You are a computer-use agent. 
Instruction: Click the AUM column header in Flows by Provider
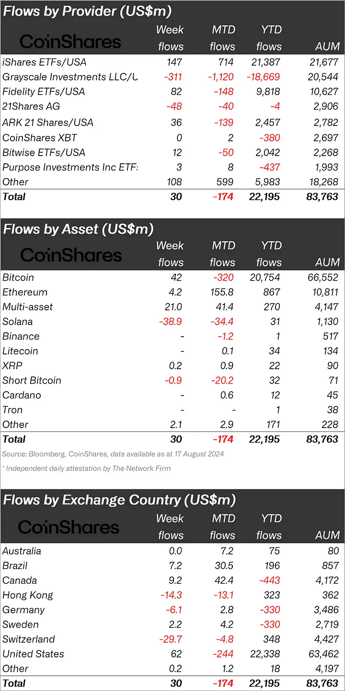(x=327, y=47)
